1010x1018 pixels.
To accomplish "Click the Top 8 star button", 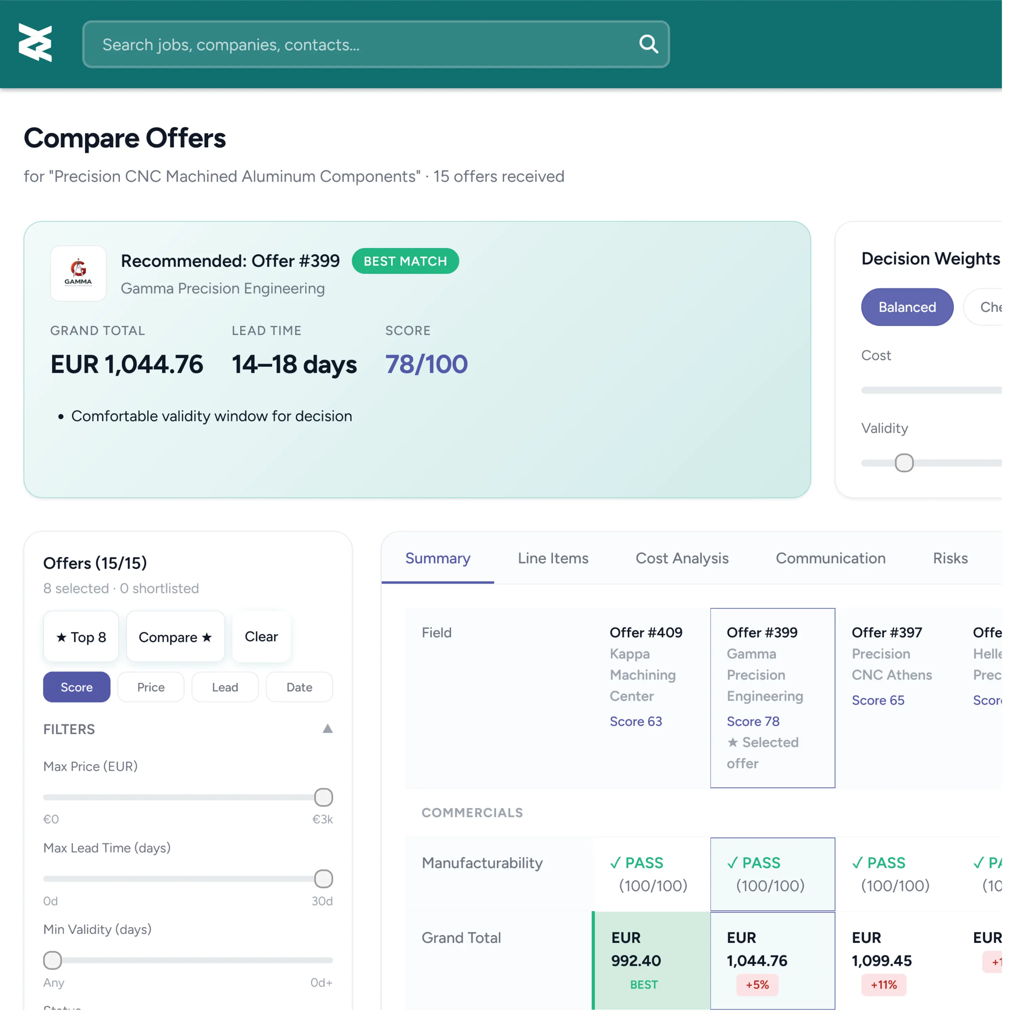I will coord(81,637).
